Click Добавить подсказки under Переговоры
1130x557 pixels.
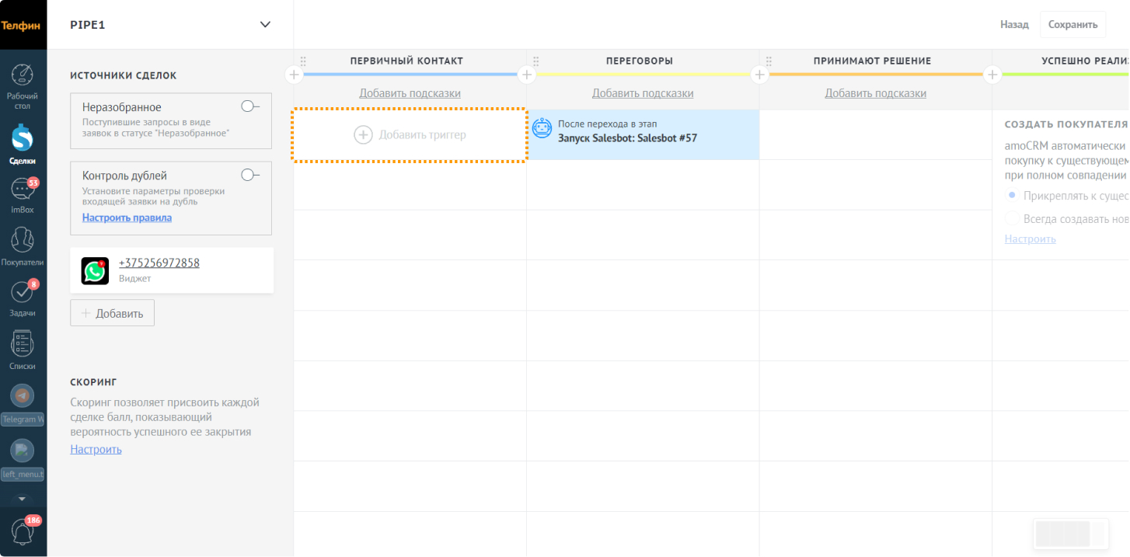pyautogui.click(x=643, y=93)
